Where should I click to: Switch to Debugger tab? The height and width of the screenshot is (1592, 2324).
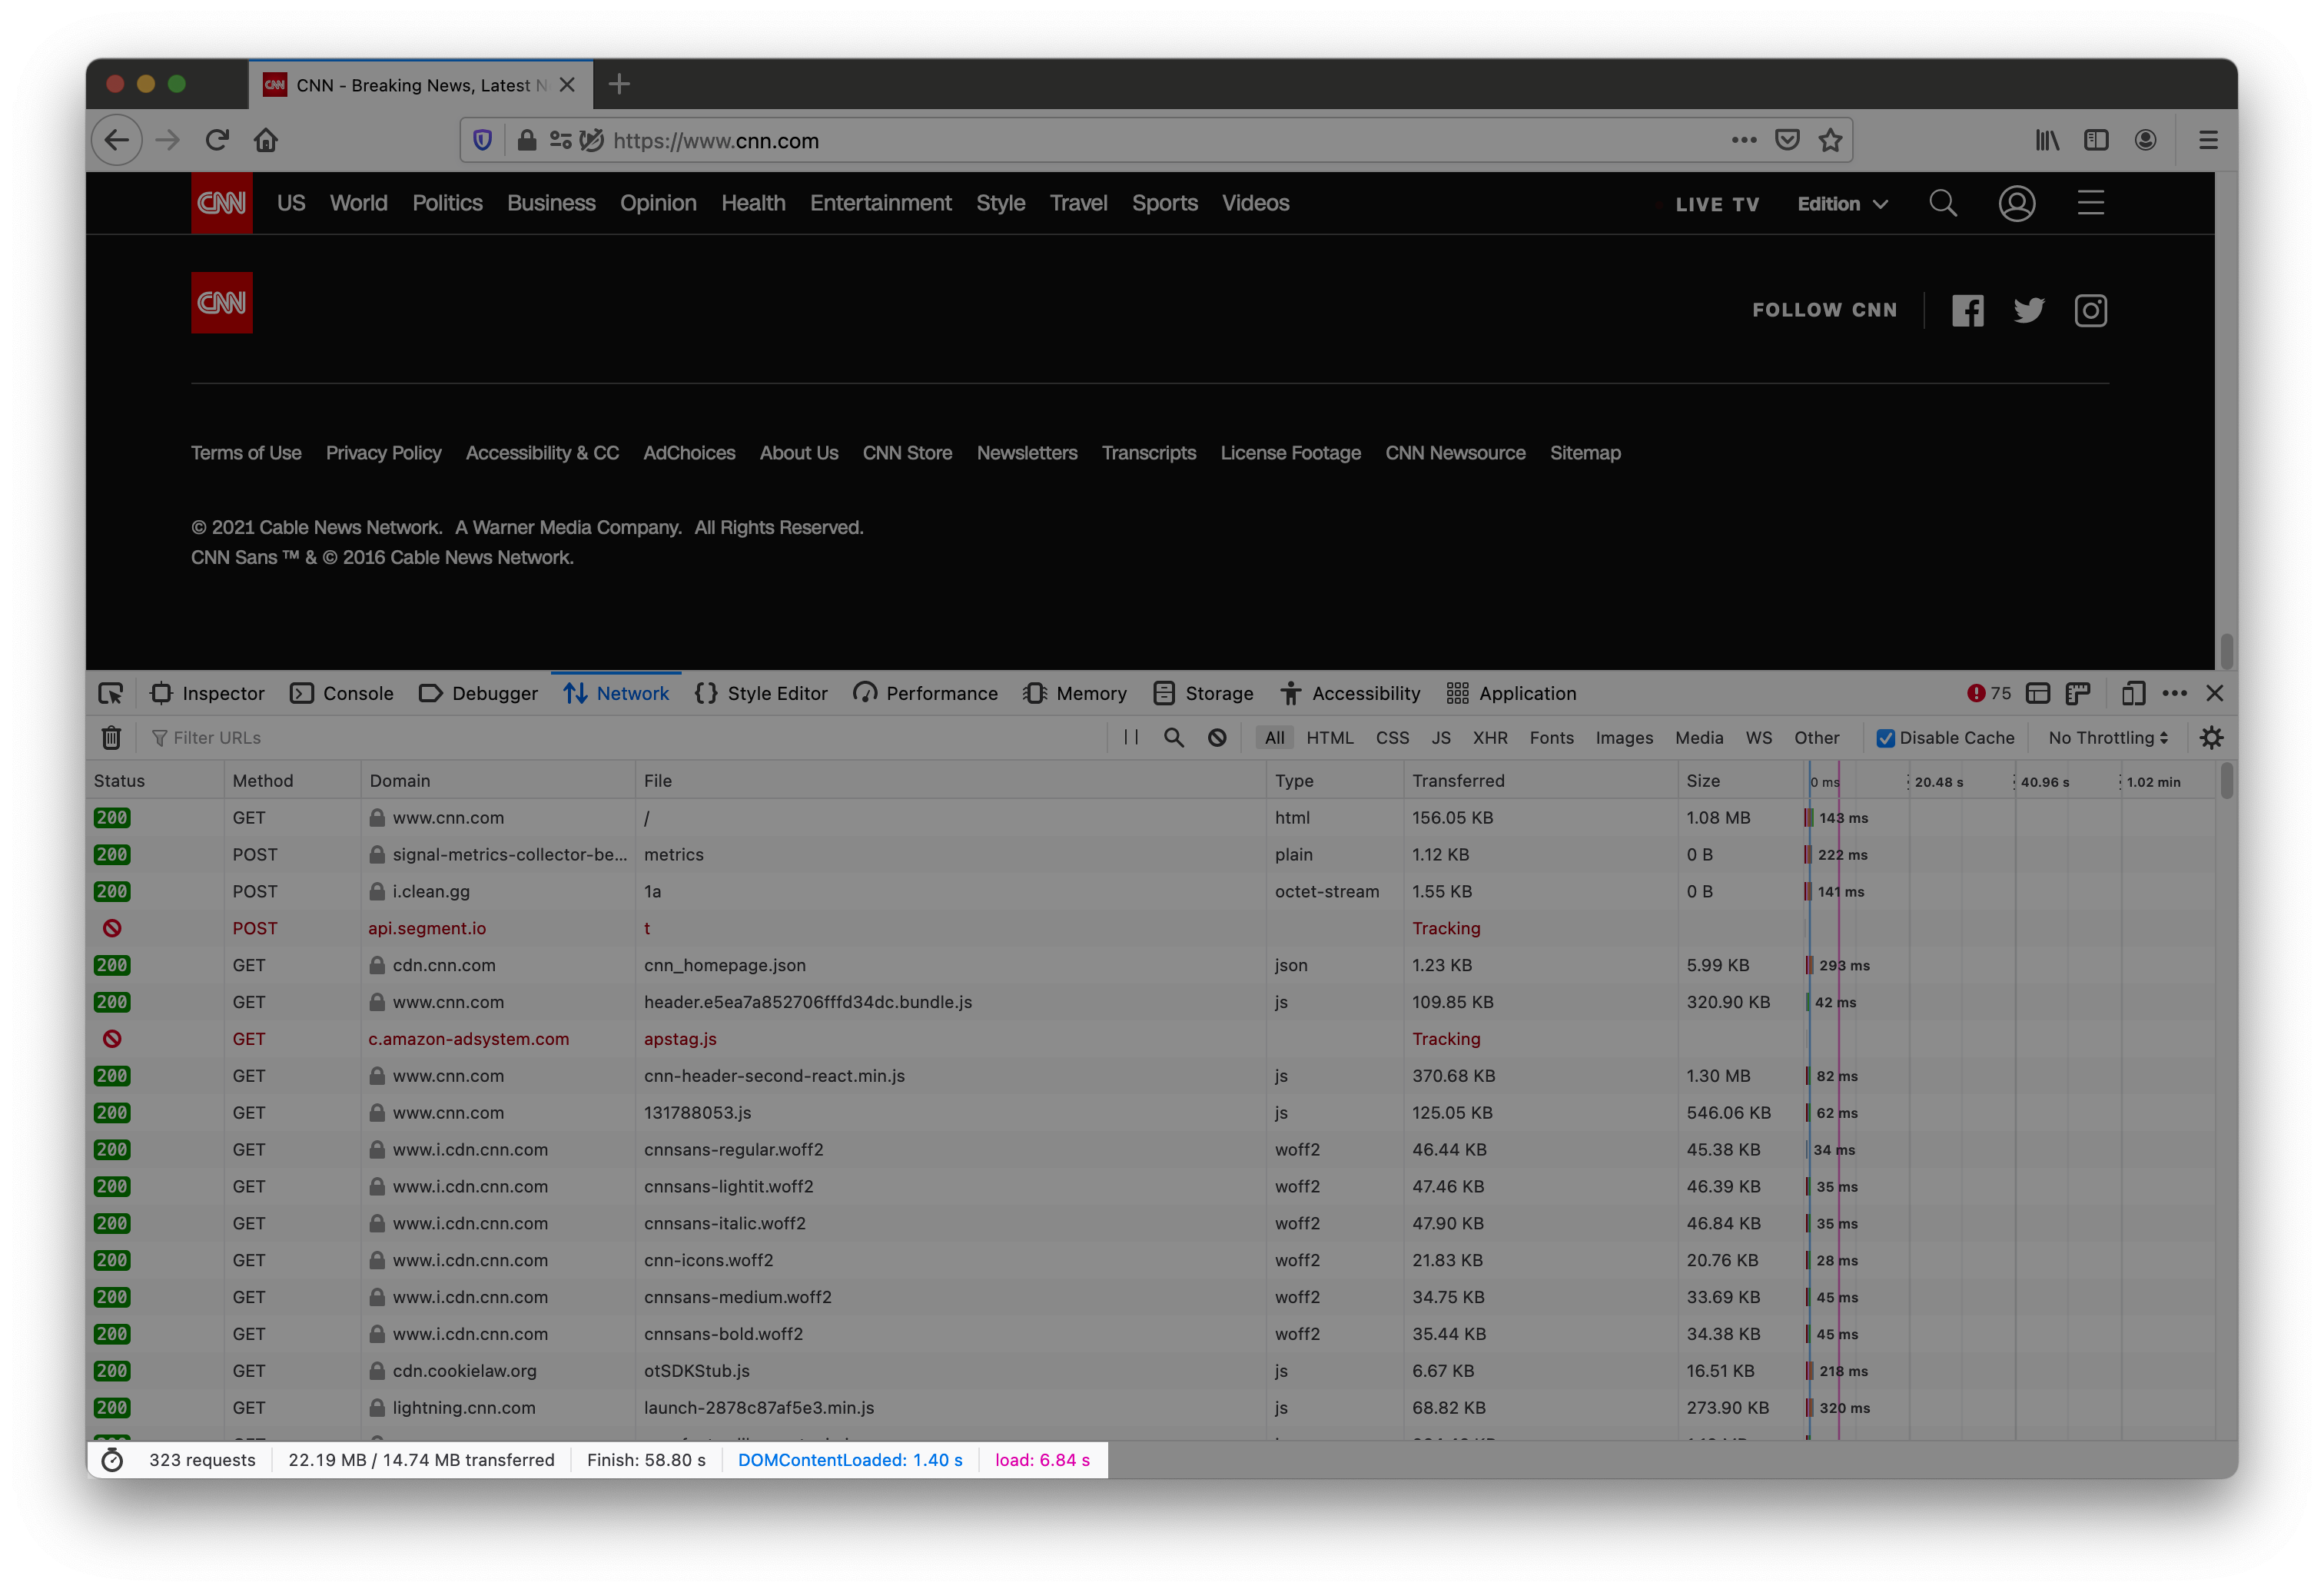478,693
